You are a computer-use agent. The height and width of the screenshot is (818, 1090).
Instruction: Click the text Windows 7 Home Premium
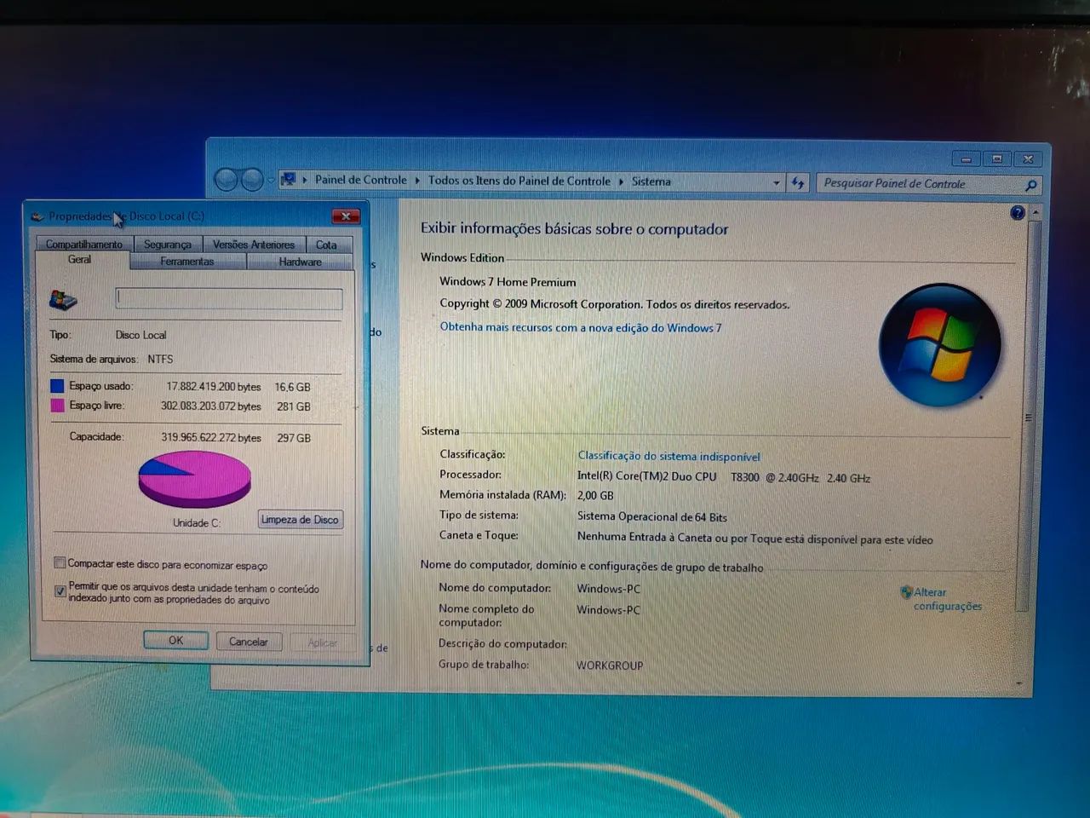click(508, 282)
